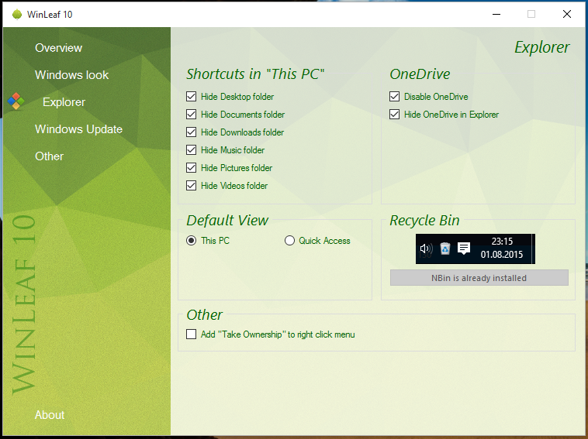Minimize the WinLeaf 10 window
588x439 pixels.
click(x=496, y=14)
